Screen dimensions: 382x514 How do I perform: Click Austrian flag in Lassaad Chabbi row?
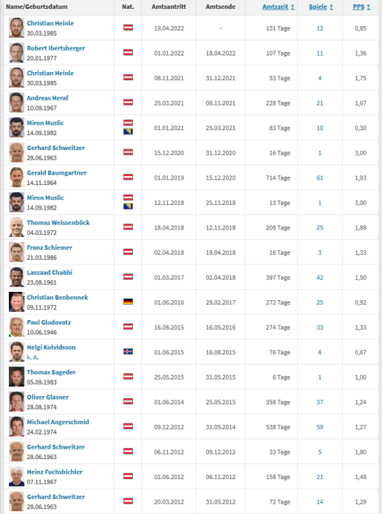128,277
